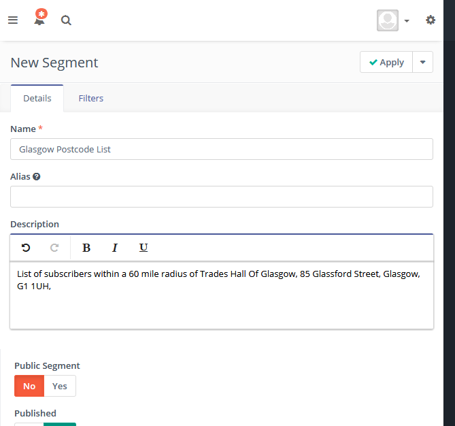Open the settings gear icon
This screenshot has height=426, width=455.
[431, 20]
